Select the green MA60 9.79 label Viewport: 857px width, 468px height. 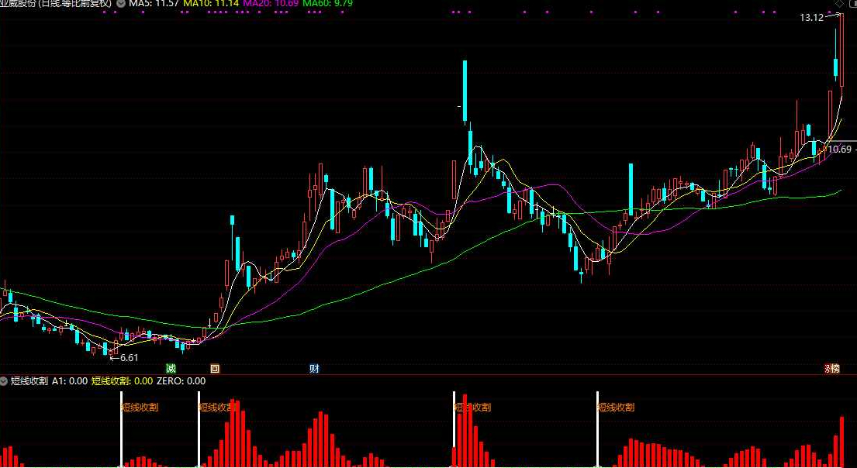pos(328,3)
